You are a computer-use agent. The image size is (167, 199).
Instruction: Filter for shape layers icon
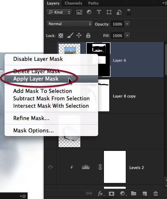click(x=109, y=12)
